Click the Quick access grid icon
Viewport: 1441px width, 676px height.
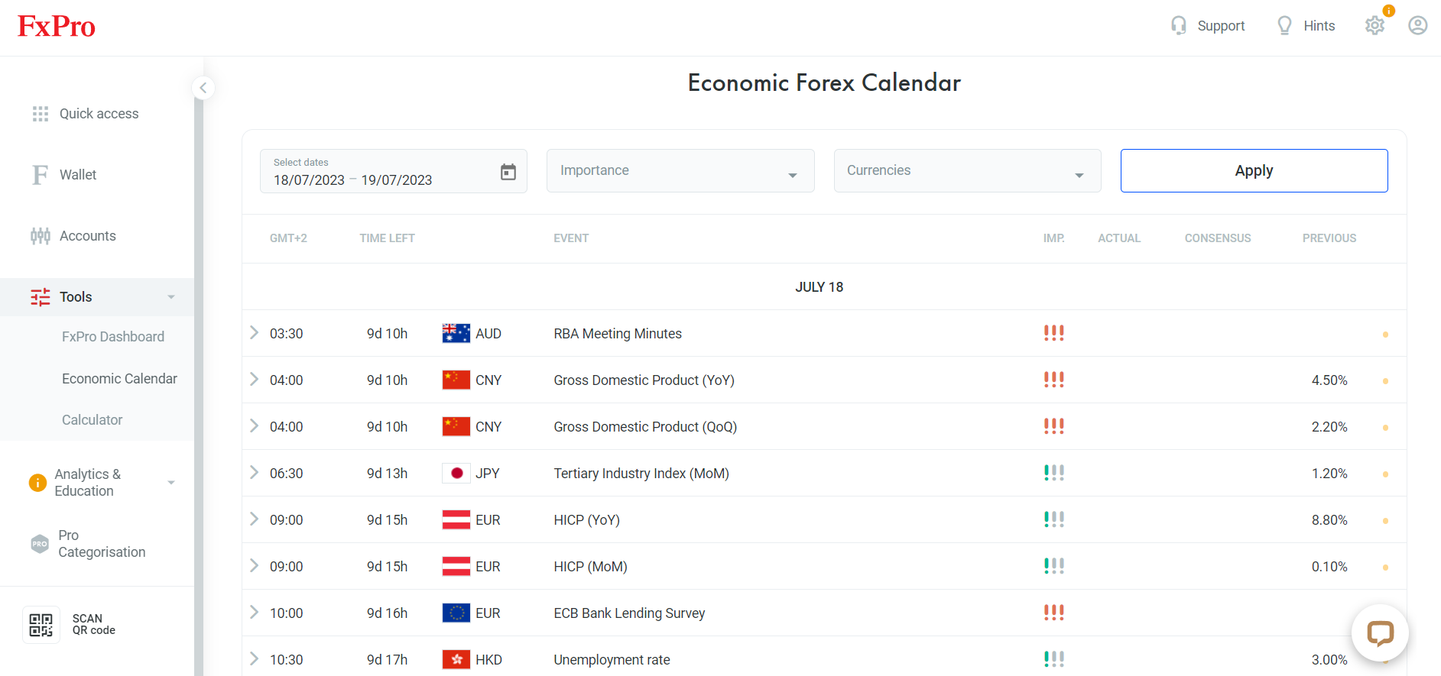pos(41,114)
